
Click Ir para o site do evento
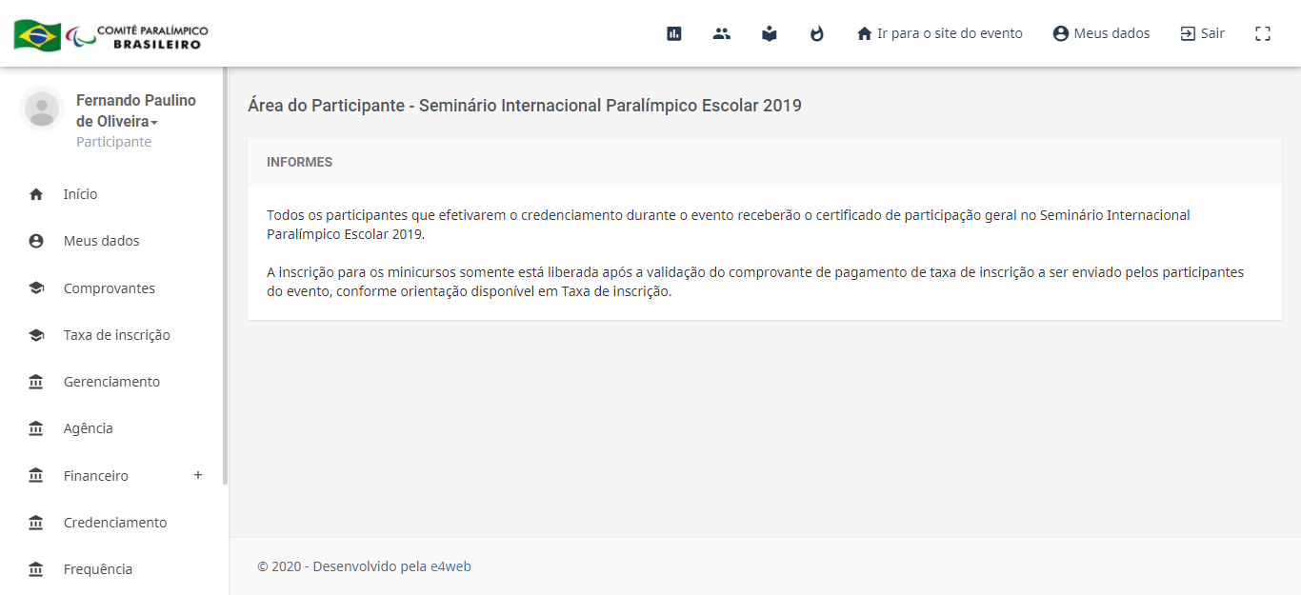(939, 33)
